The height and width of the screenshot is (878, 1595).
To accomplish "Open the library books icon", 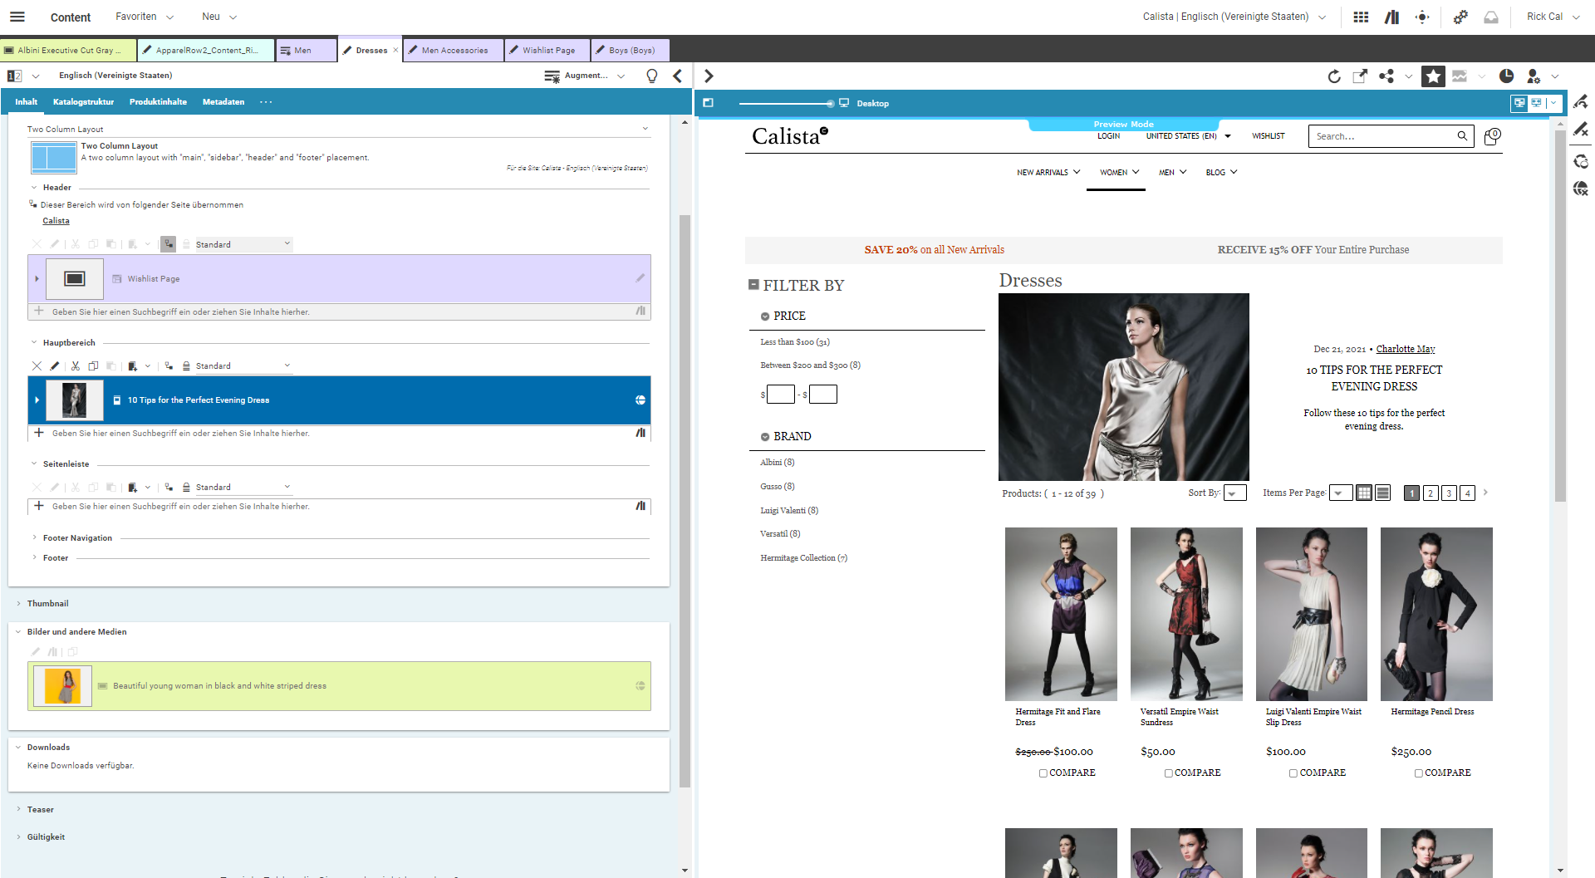I will tap(1392, 17).
